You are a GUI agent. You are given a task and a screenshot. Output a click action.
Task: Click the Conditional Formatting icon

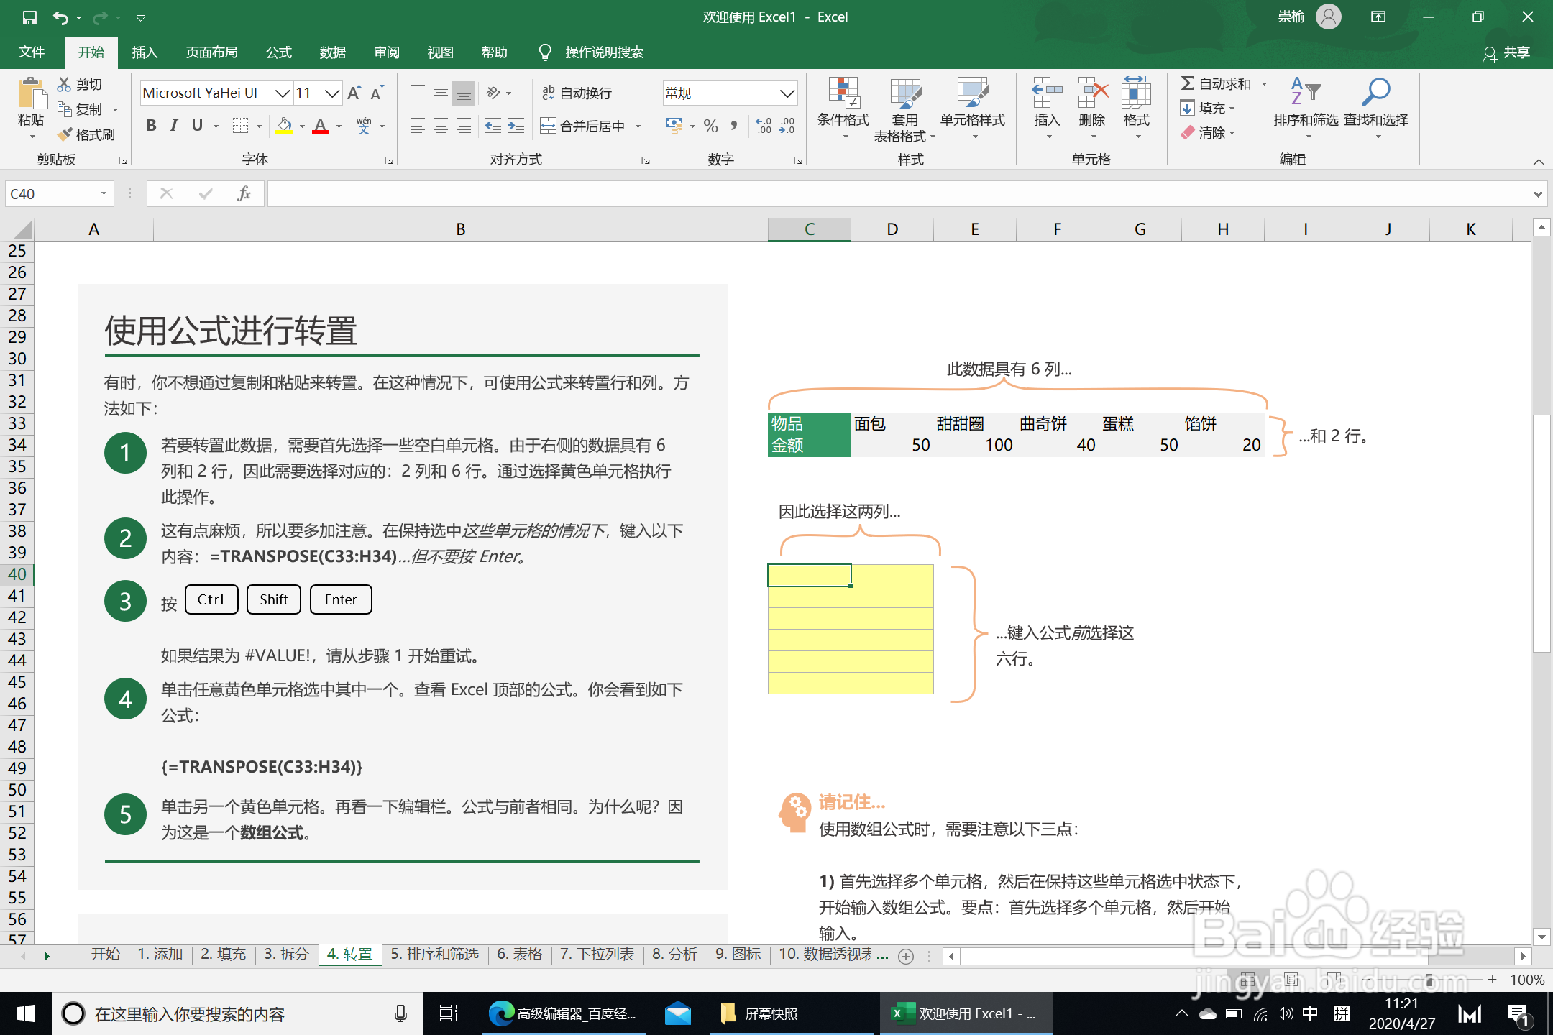coord(843,93)
